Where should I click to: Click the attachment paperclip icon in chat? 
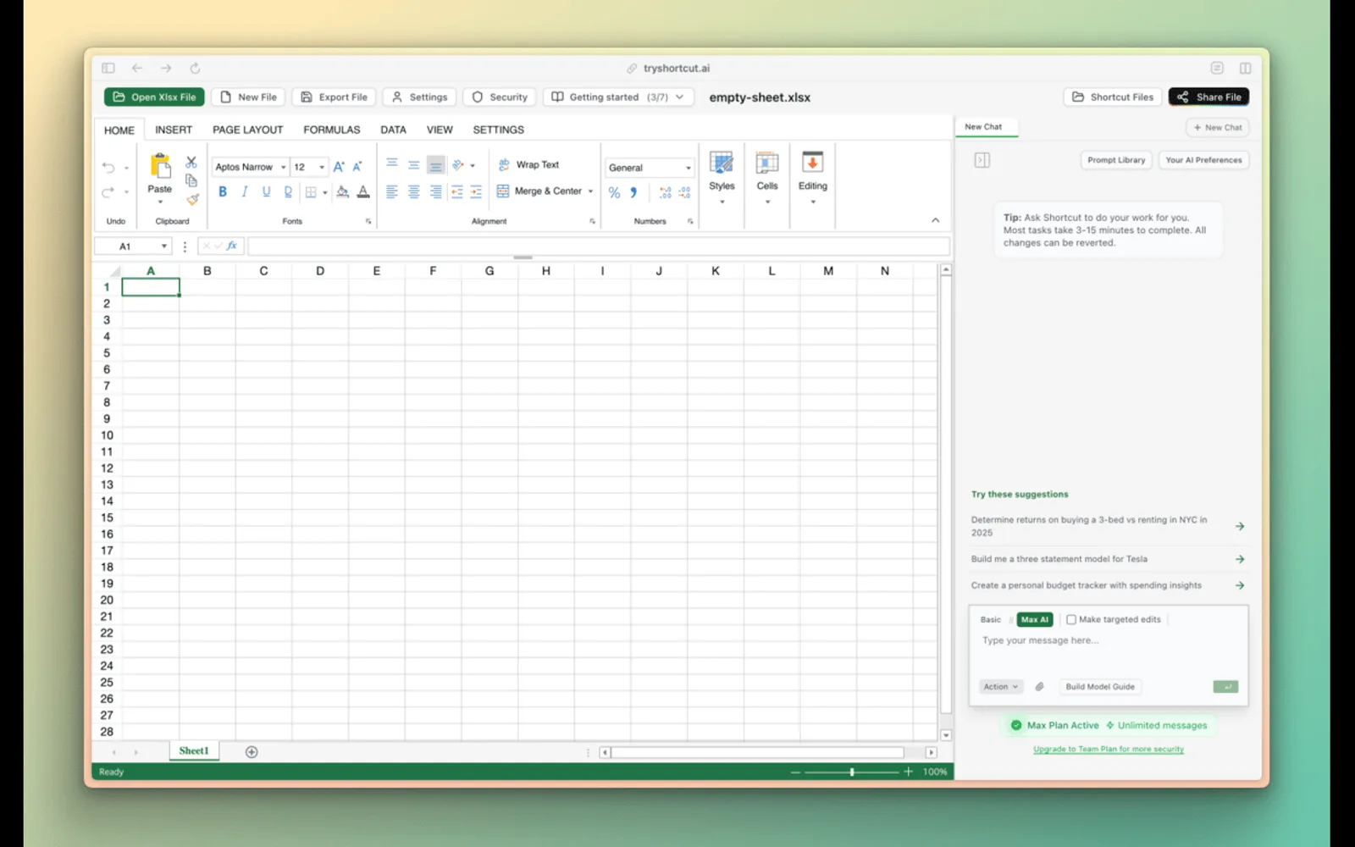[x=1039, y=687]
